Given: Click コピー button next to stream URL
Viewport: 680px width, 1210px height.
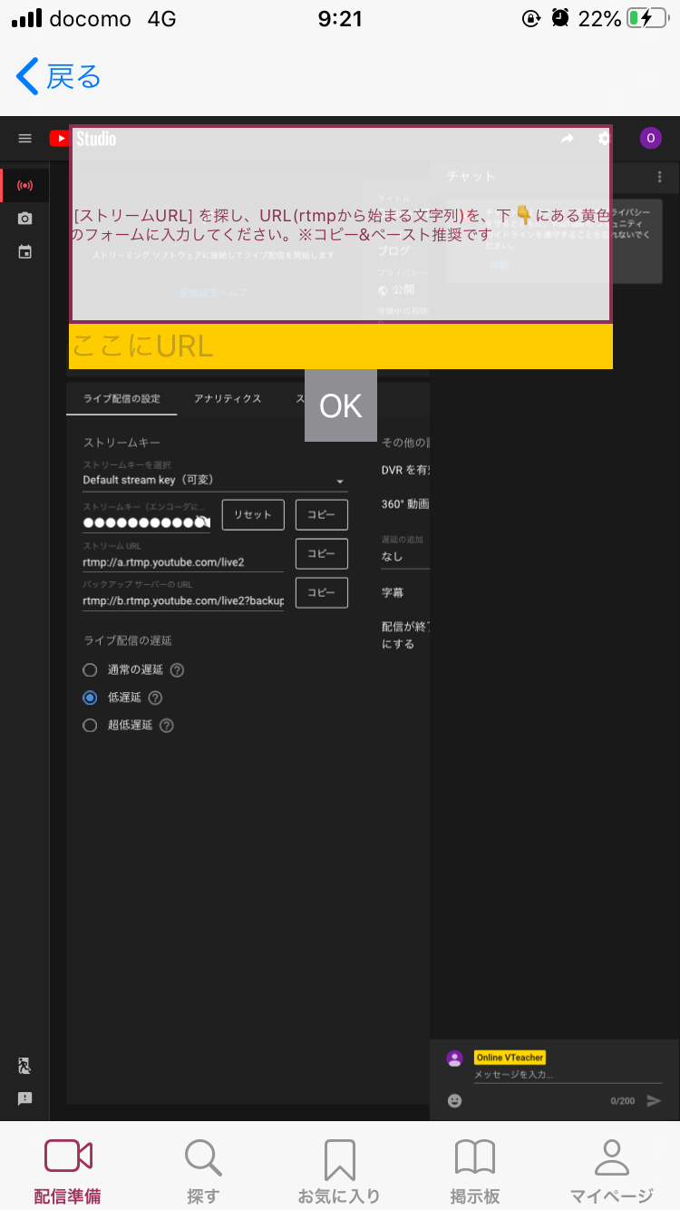Looking at the screenshot, I should (x=321, y=553).
